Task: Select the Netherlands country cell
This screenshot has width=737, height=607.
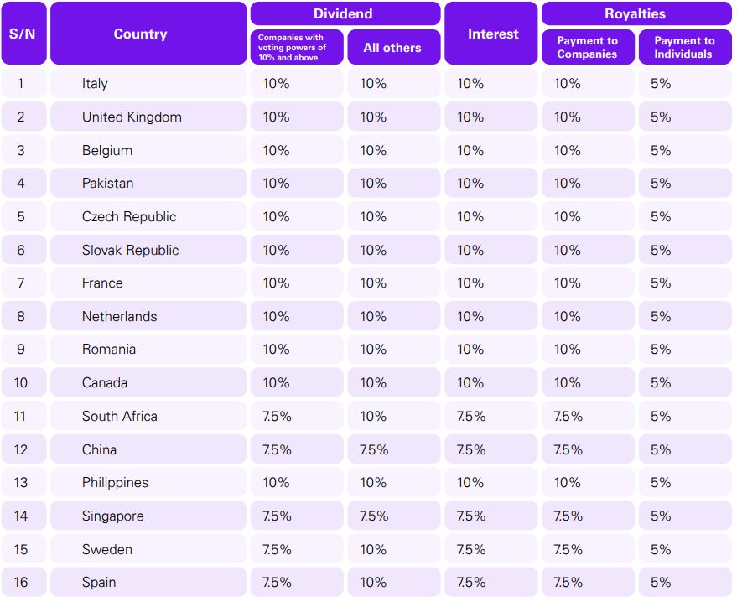Action: click(x=119, y=316)
